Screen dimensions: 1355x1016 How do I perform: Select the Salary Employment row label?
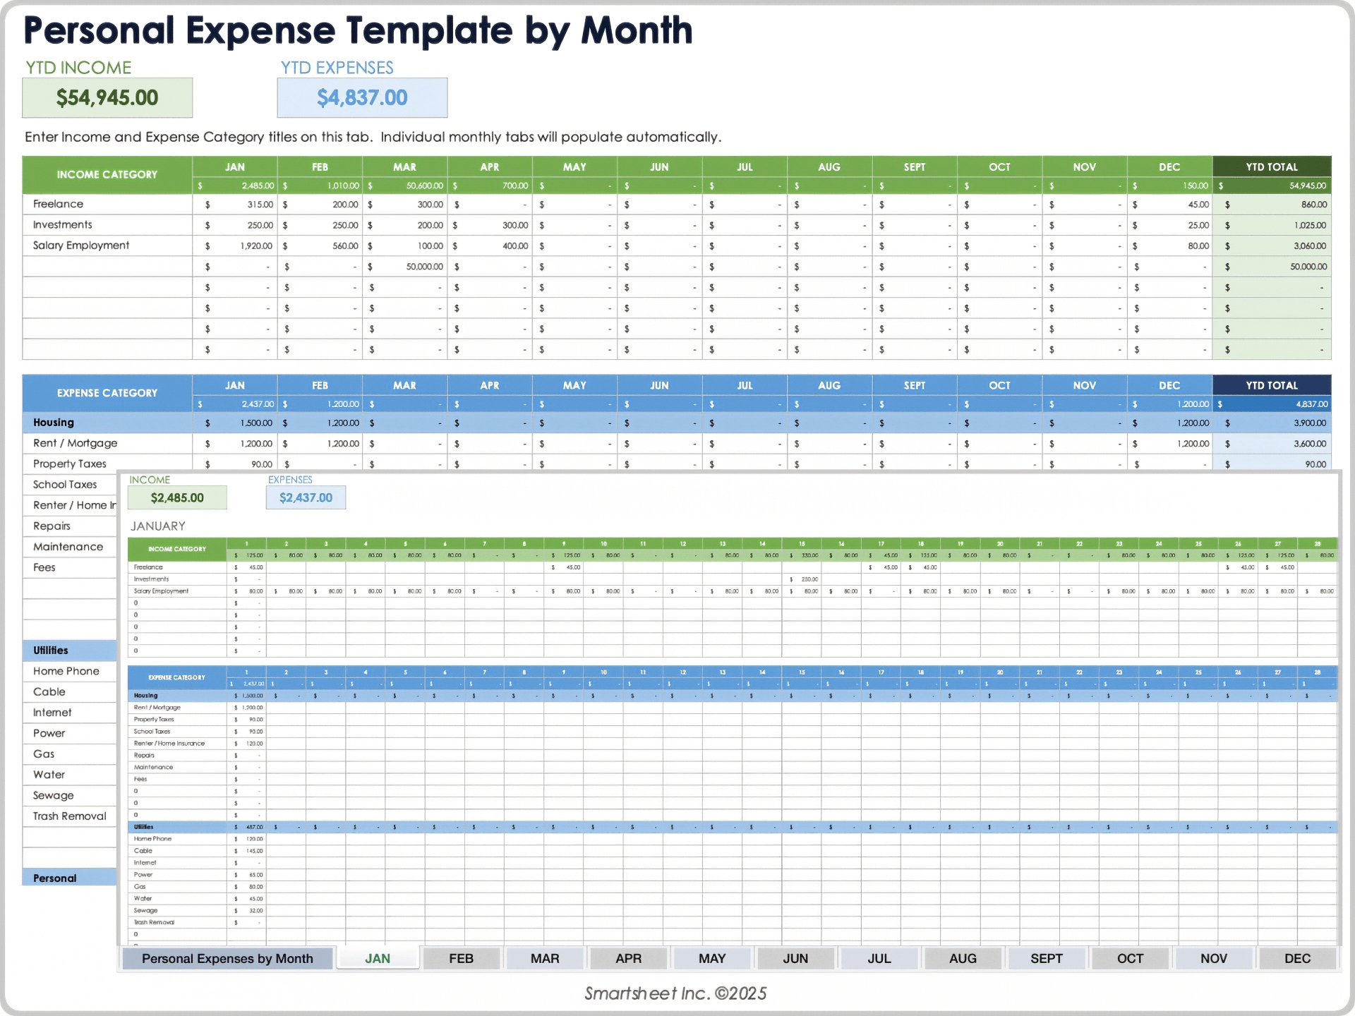point(80,245)
